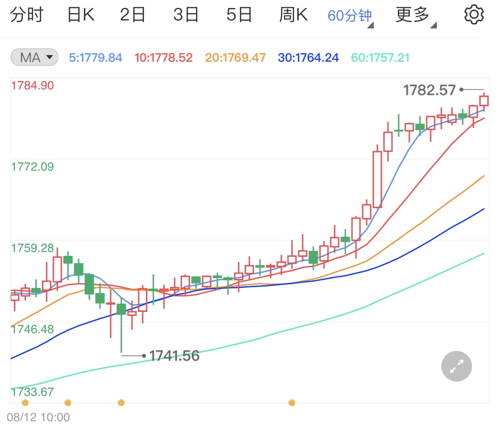Click the second orange event dot on the timeline

point(68,403)
